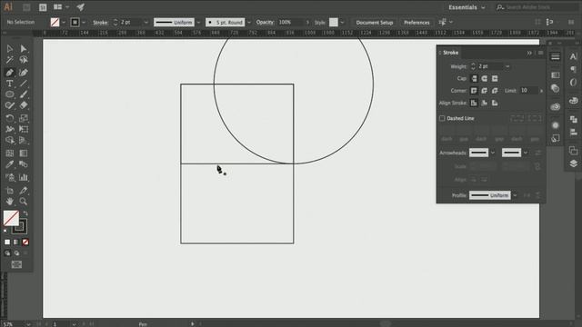Expand Profile dropdown in Stroke panel

point(515,195)
